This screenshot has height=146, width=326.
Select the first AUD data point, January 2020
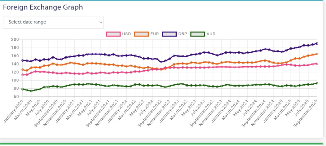(x=23, y=89)
